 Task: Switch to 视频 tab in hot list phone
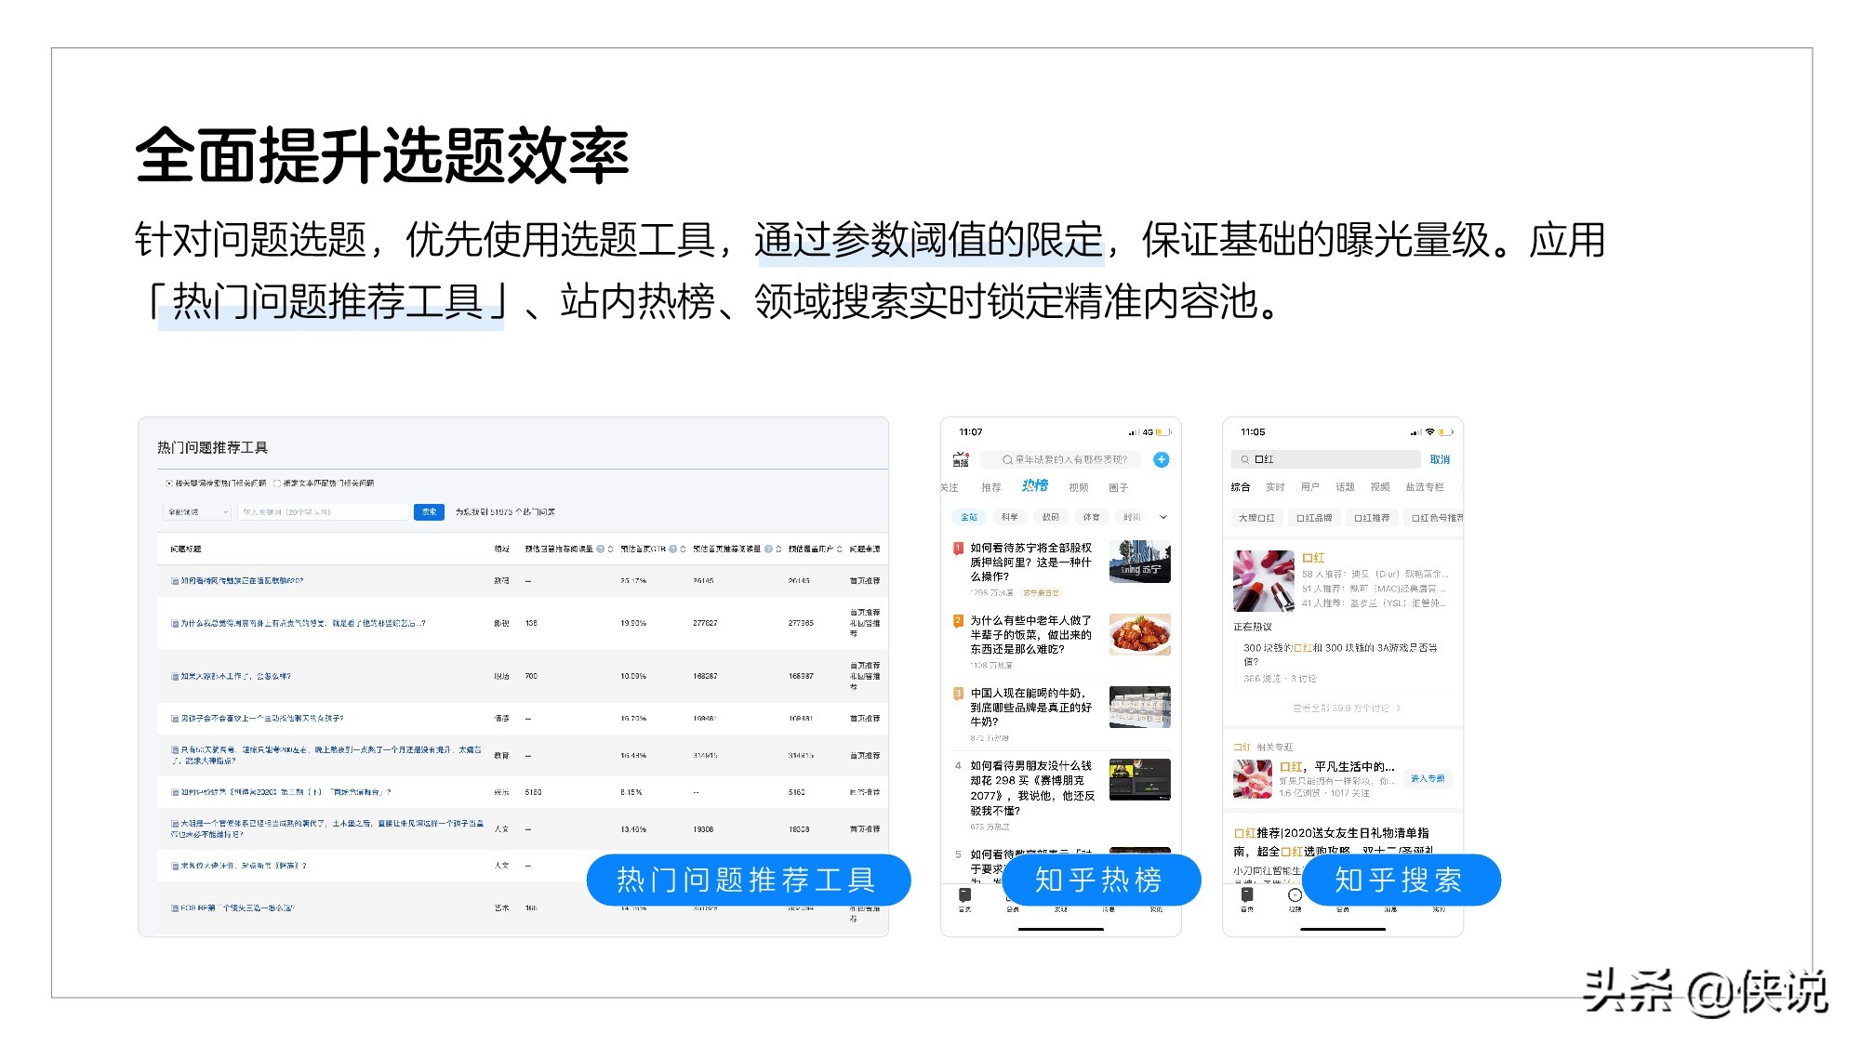coord(1079,487)
